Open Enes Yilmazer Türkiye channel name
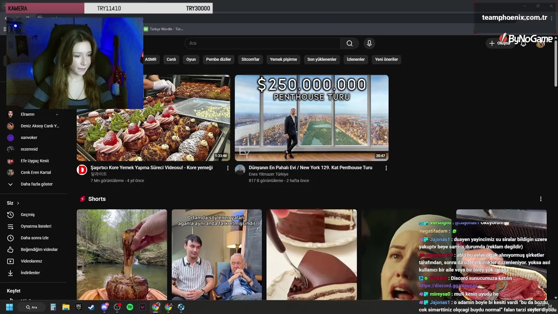 pos(269,174)
